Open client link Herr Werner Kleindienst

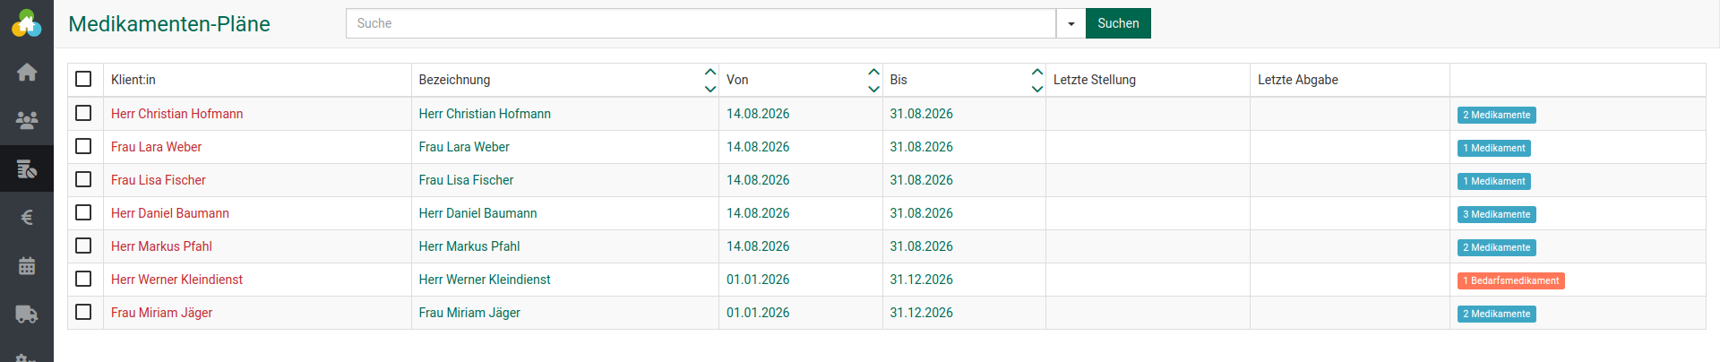pyautogui.click(x=176, y=280)
